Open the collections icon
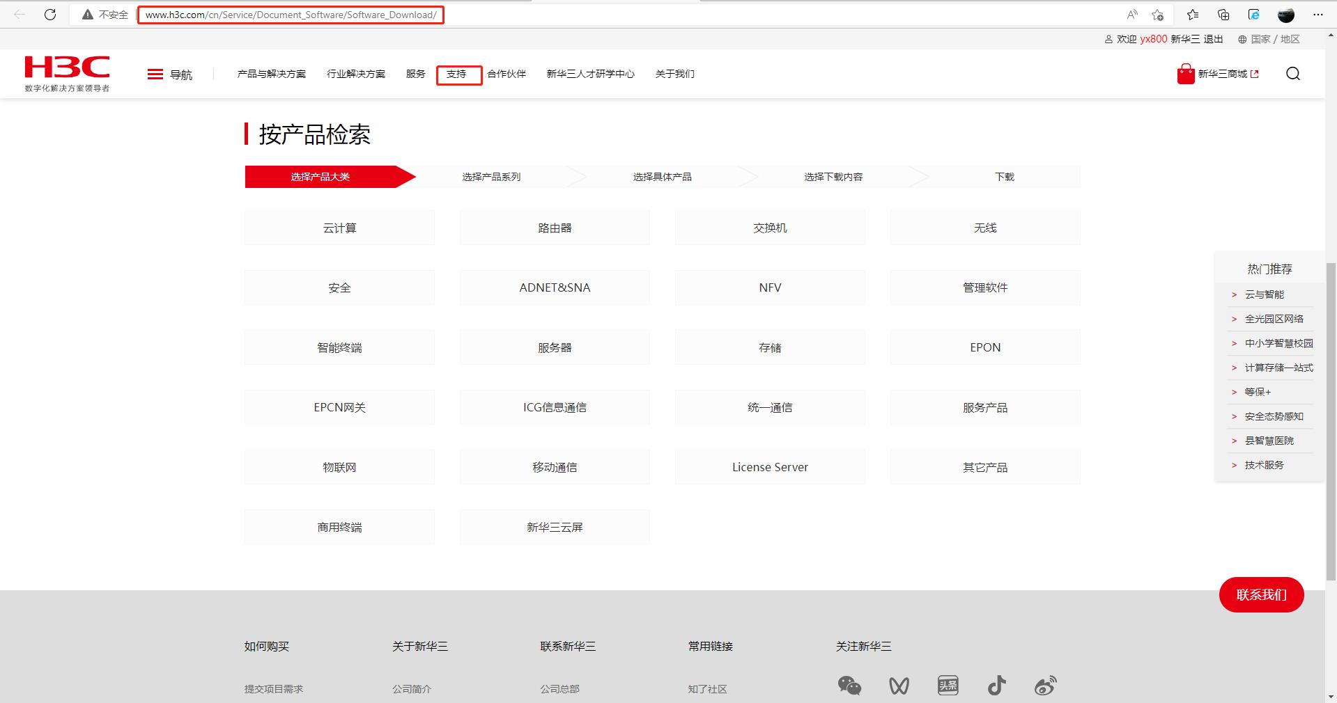This screenshot has height=703, width=1337. [1223, 15]
